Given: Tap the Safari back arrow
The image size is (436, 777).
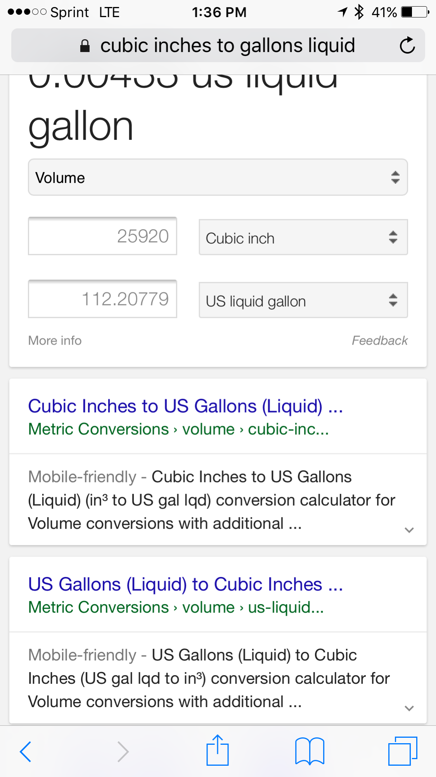Looking at the screenshot, I should point(26,751).
